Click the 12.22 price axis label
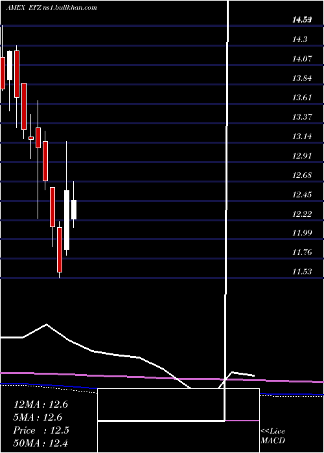 [302, 214]
